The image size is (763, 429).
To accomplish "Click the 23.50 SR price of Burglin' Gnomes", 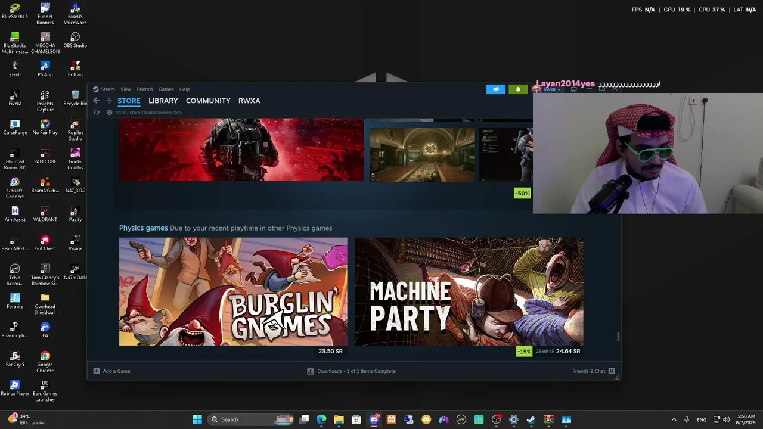I will click(331, 352).
